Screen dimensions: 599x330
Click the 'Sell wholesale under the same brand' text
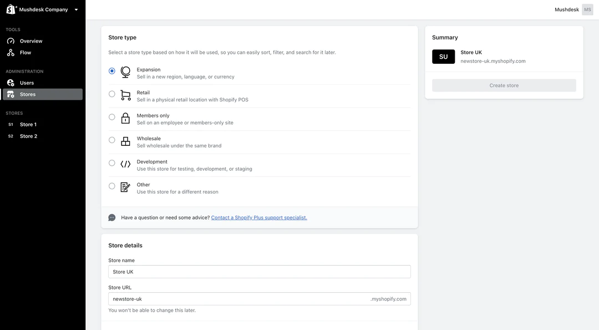click(179, 146)
